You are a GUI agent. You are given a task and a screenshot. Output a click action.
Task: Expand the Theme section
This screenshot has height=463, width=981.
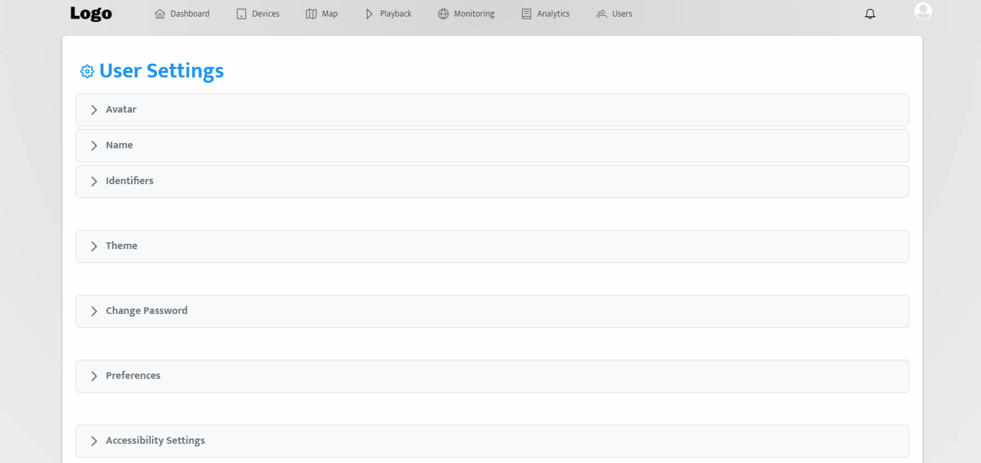121,246
